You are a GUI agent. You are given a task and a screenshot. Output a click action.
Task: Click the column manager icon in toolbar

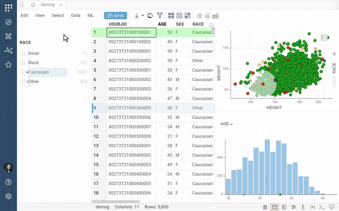(x=215, y=16)
